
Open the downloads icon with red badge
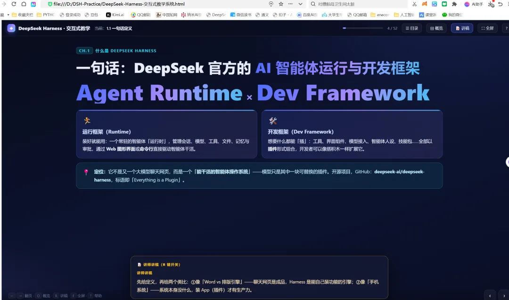491,4
